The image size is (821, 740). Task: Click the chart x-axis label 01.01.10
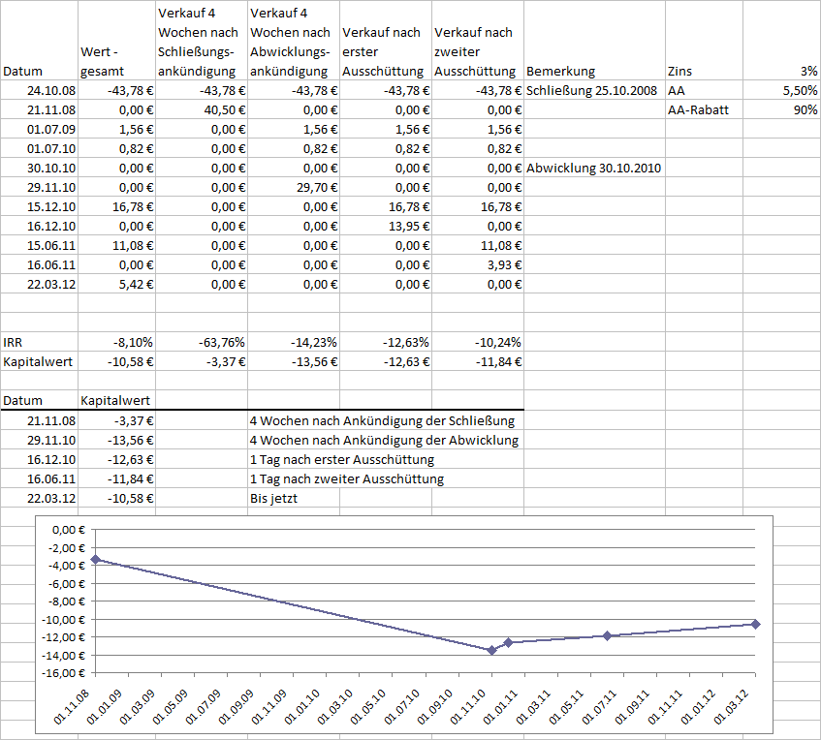[302, 706]
